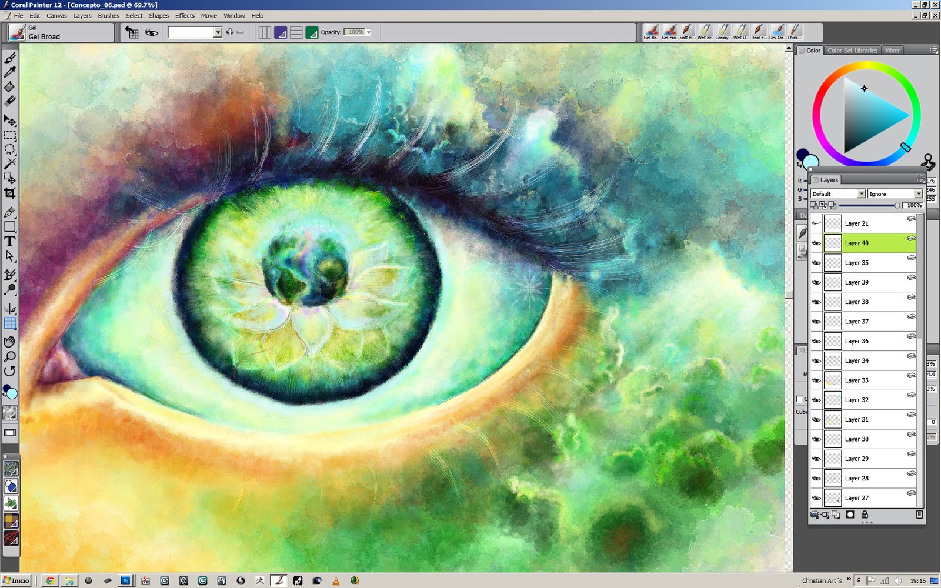This screenshot has width=941, height=588.
Task: Hide Layer 30 using its eye icon
Action: [816, 439]
